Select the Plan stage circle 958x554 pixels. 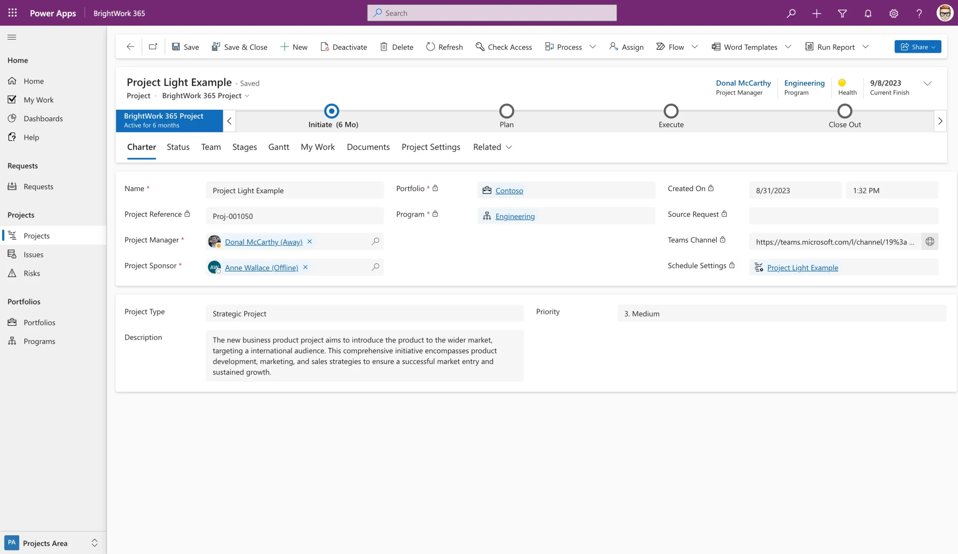[507, 111]
